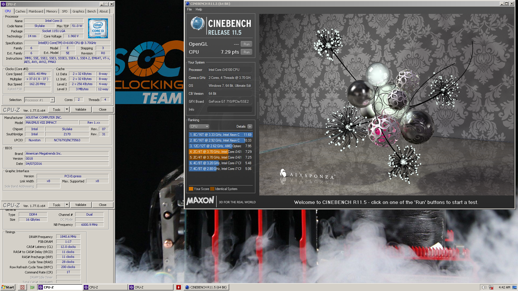Click the network tray icon
The height and width of the screenshot is (291, 518).
pyautogui.click(x=491, y=287)
